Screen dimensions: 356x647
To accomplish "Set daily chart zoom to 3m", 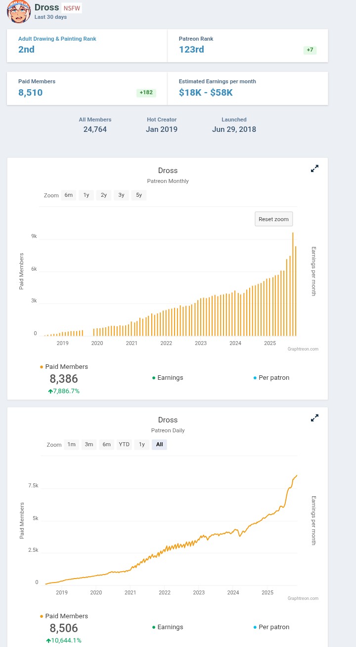I will pos(89,445).
